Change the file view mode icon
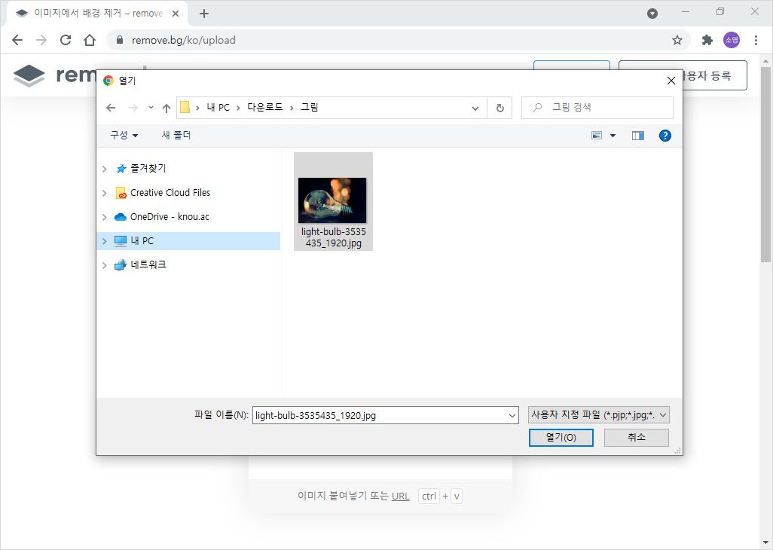 click(x=597, y=136)
